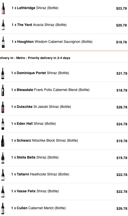Click the Vasse Felix bottle image

[x=3, y=192]
